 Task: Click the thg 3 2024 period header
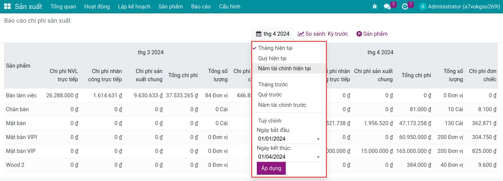[x=151, y=52]
